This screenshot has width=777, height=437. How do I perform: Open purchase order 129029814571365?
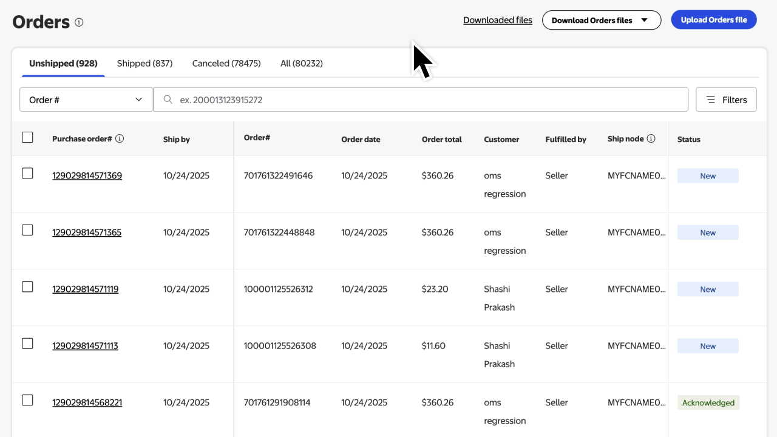pos(87,232)
